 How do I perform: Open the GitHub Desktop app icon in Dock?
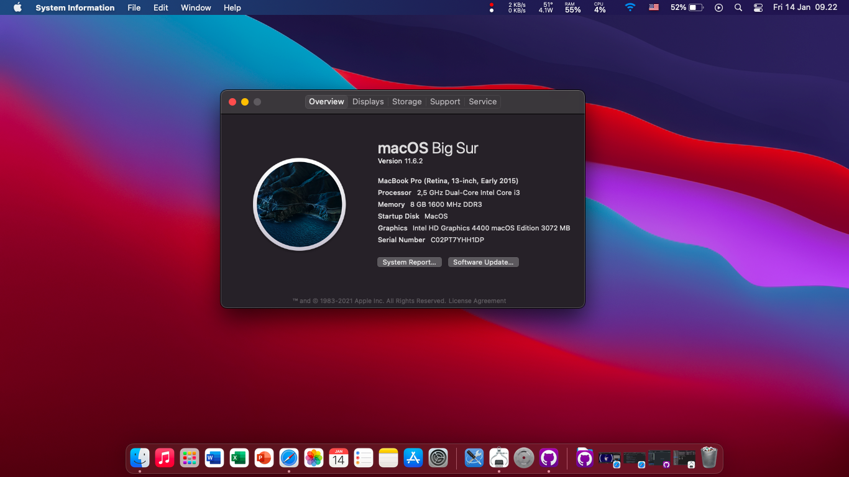[549, 458]
